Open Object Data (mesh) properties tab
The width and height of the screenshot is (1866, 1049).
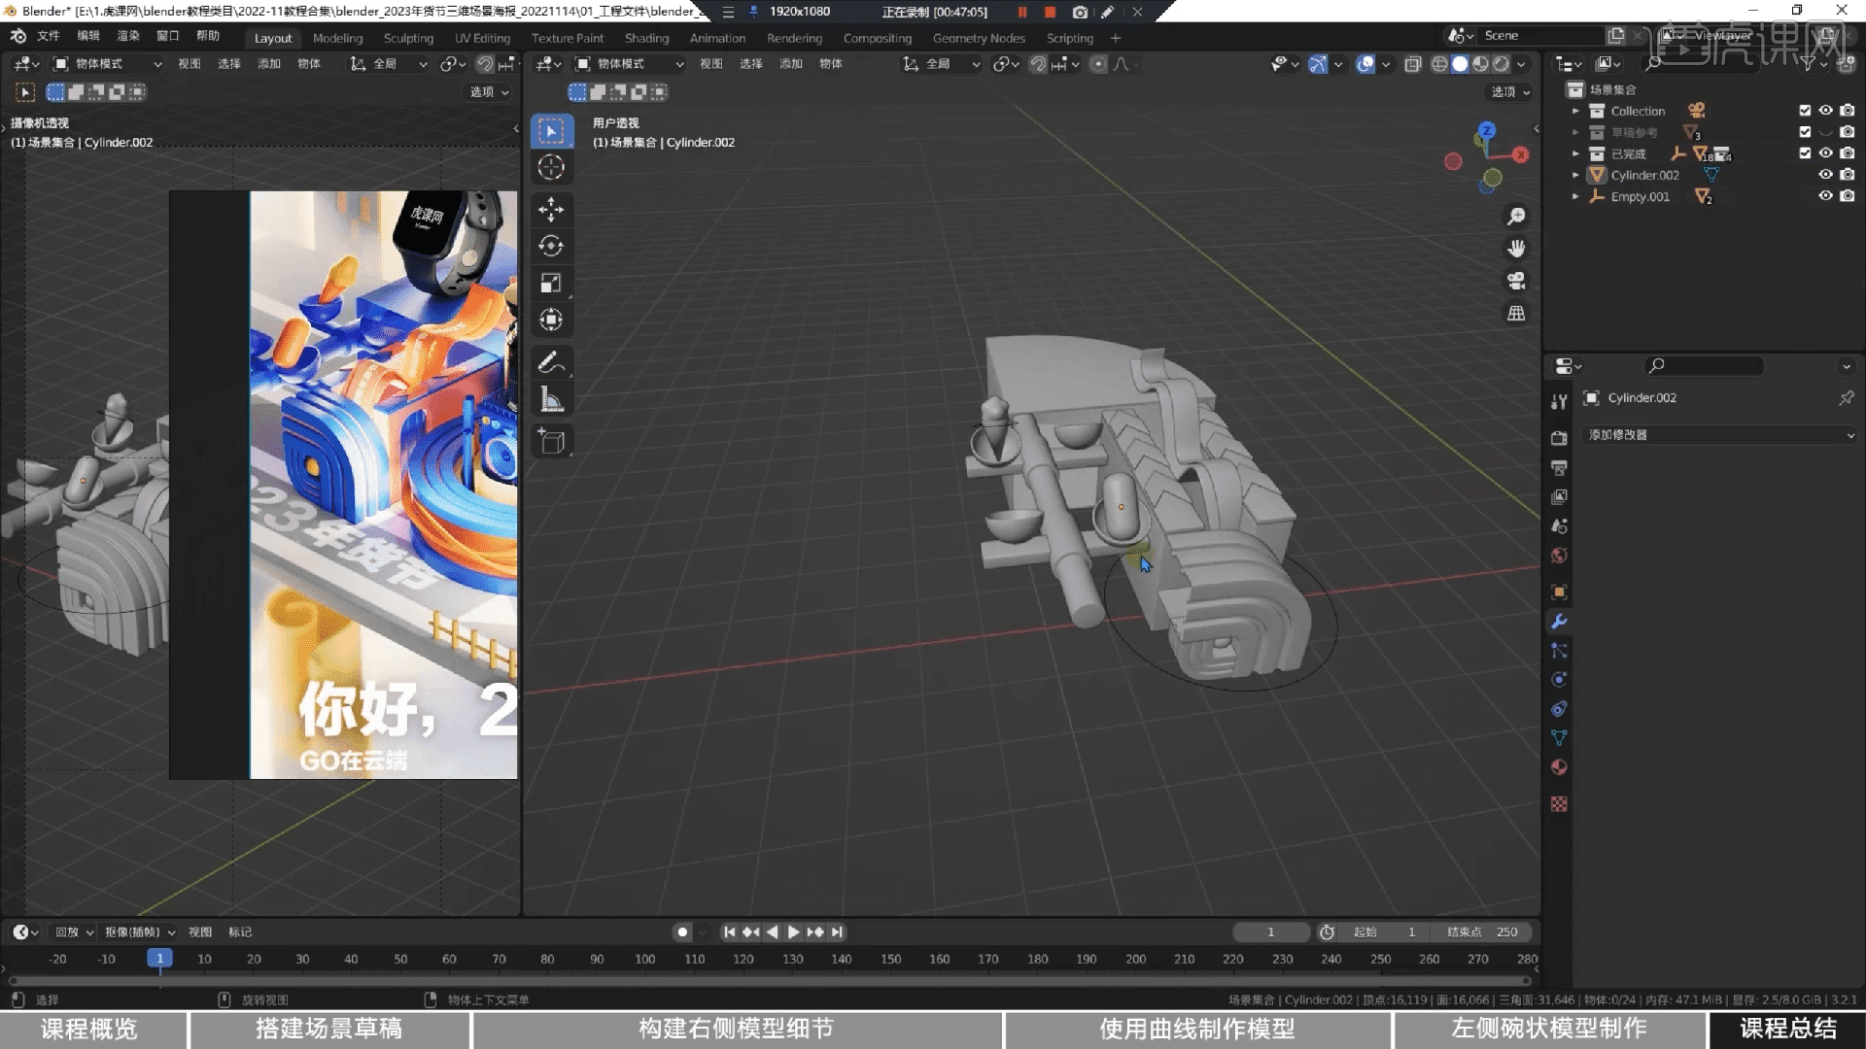1559,737
